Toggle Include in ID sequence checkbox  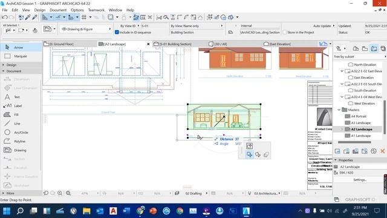[117, 32]
